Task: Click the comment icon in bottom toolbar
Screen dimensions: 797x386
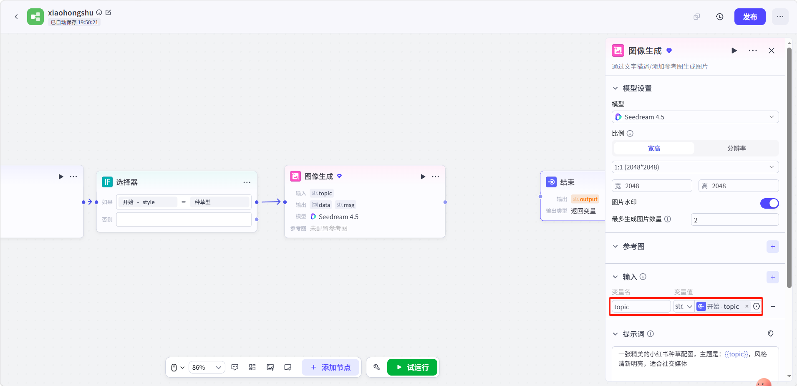Action: click(x=235, y=367)
